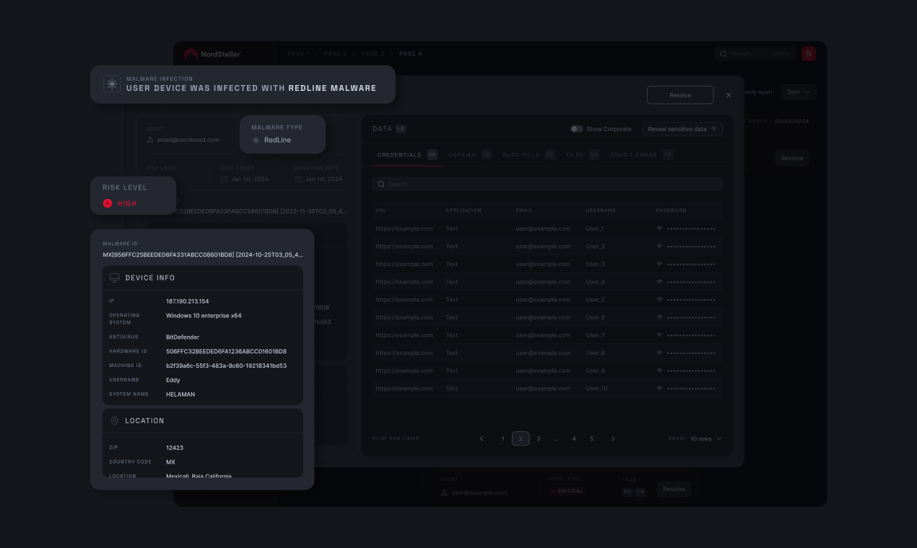Reveal password for User_9
917x548 pixels.
coord(659,371)
